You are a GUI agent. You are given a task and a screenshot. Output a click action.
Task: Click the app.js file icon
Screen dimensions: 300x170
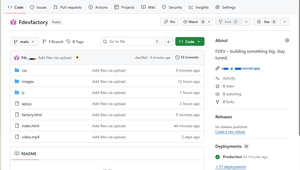[17, 103]
